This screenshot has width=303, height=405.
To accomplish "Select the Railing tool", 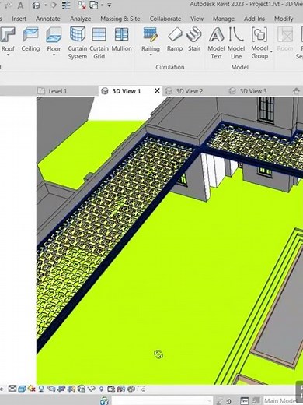I will click(x=150, y=39).
